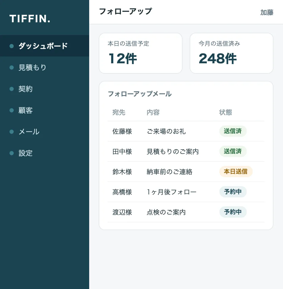
Task: Select the メール navigation item
Action: pyautogui.click(x=45, y=132)
